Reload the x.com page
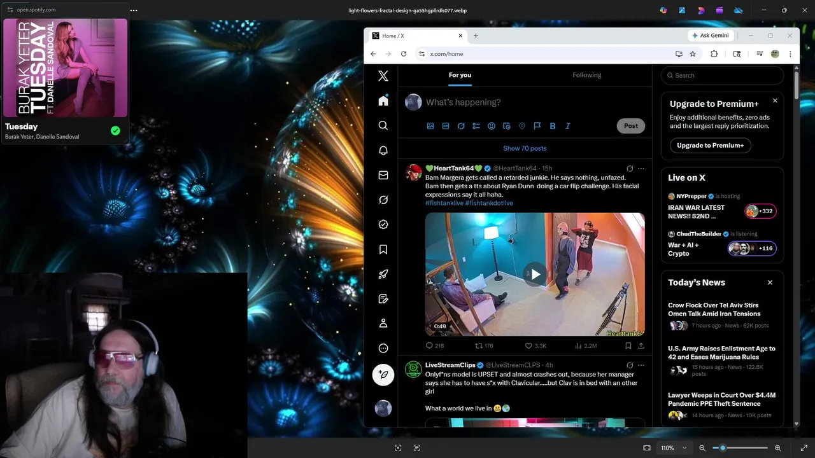The image size is (815, 458). pos(404,54)
